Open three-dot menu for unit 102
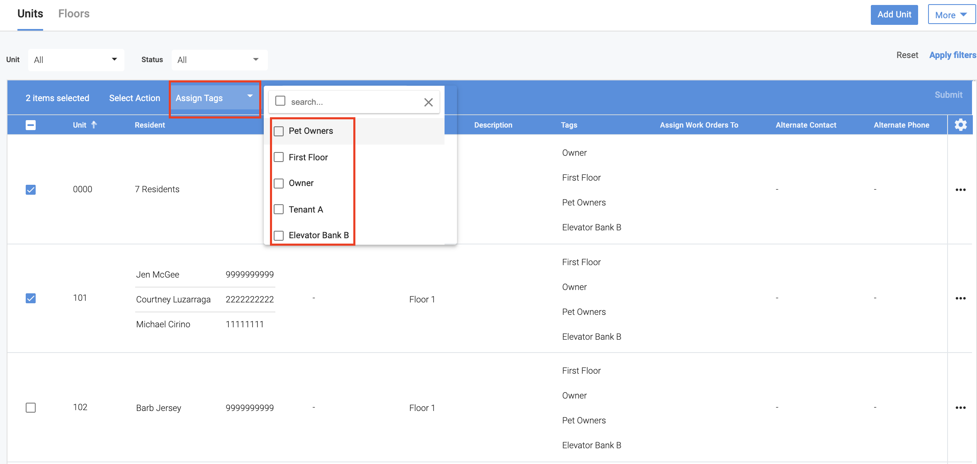 click(960, 408)
